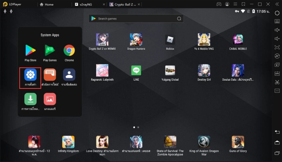Open State of Survival: The Zombie Apocalypse
This screenshot has width=282, height=162.
tap(170, 142)
